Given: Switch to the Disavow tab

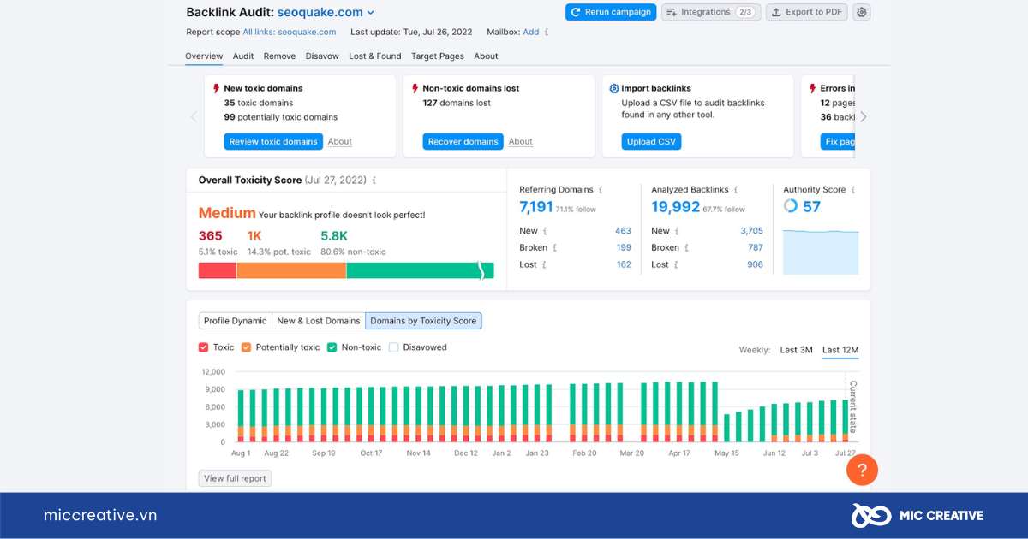Looking at the screenshot, I should 322,56.
